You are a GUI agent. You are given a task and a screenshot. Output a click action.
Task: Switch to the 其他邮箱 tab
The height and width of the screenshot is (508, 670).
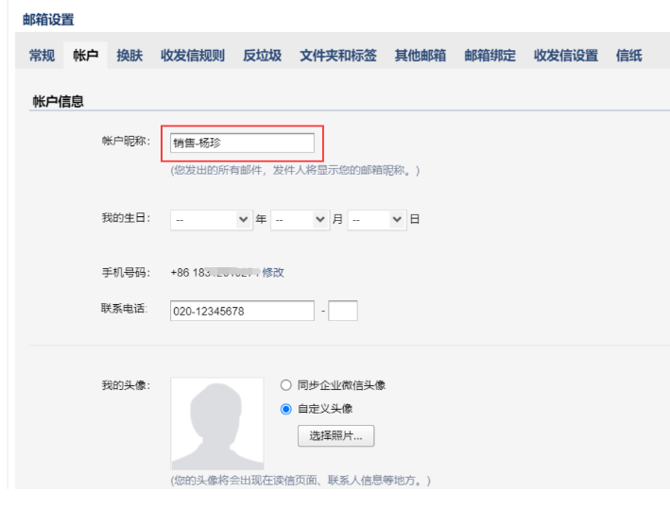point(420,56)
